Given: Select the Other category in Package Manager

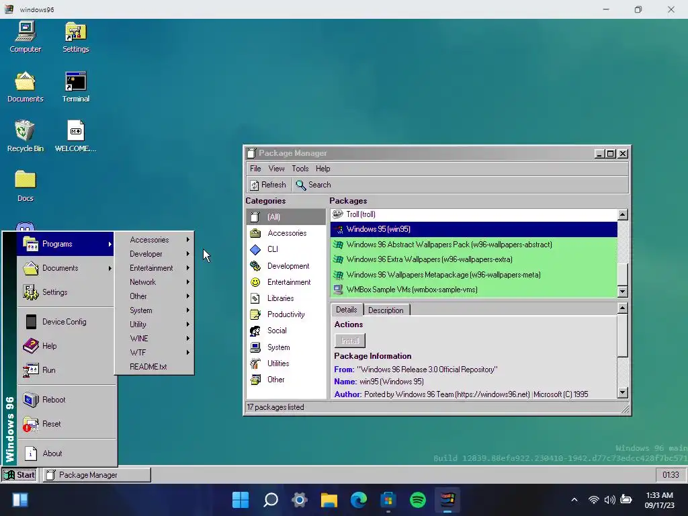Looking at the screenshot, I should click(x=286, y=380).
